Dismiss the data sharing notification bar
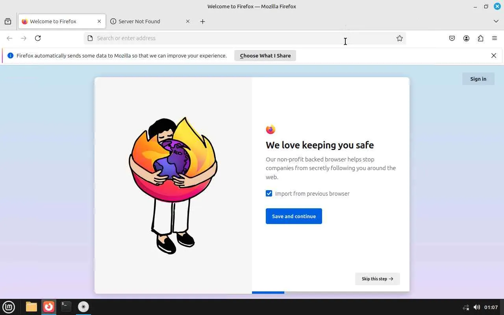This screenshot has width=504, height=315. (494, 56)
